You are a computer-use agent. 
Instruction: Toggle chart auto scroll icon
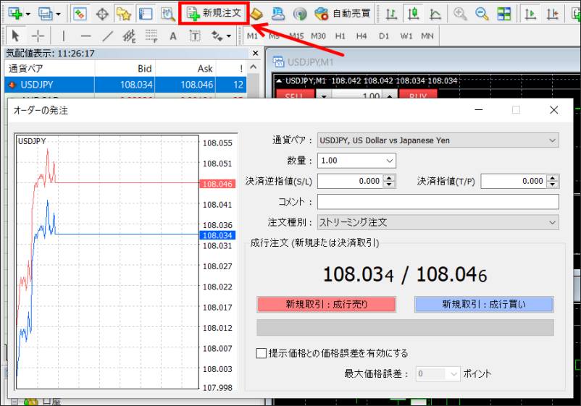(530, 14)
